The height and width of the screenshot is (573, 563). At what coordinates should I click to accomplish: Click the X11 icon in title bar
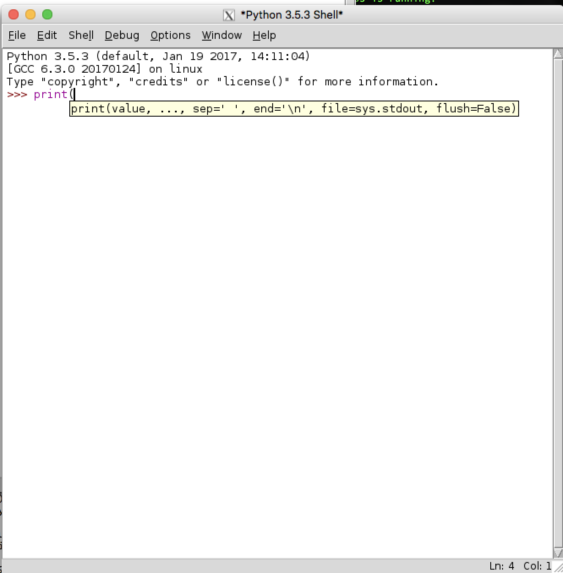pyautogui.click(x=229, y=15)
